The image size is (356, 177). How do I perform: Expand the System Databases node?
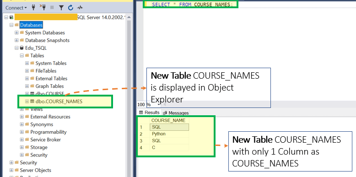pyautogui.click(x=16, y=32)
